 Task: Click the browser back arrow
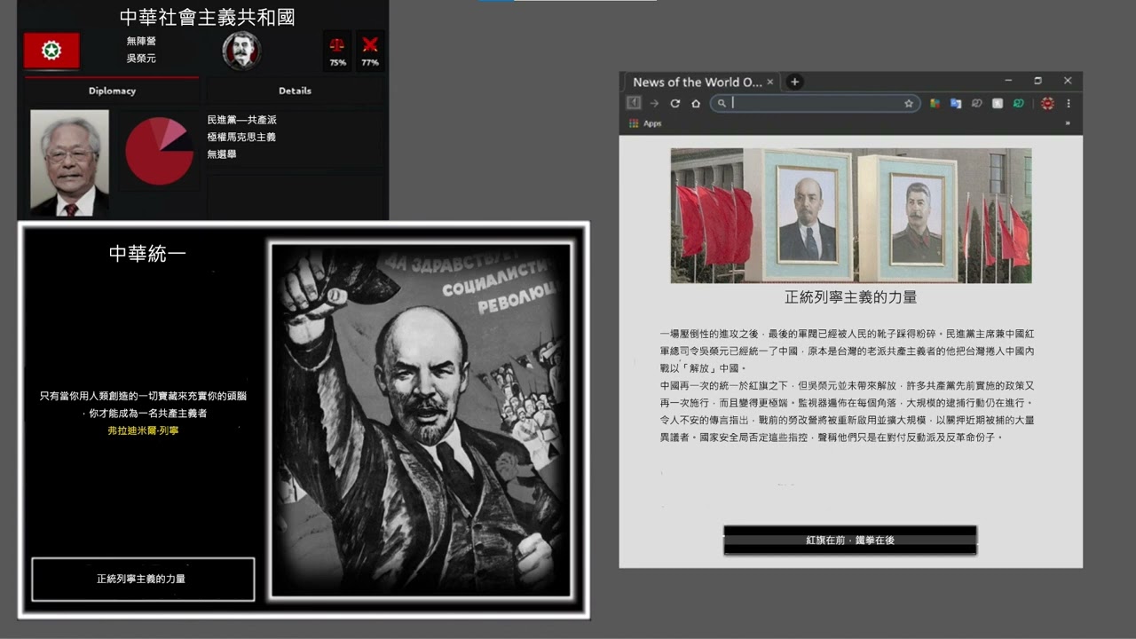coord(634,103)
